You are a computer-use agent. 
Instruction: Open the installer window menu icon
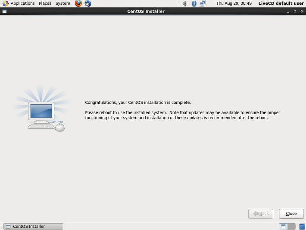[4, 12]
